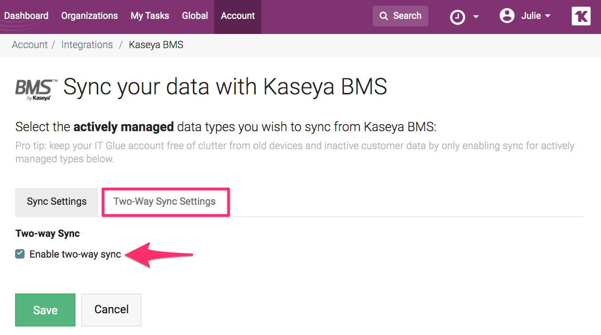The width and height of the screenshot is (601, 335).
Task: Click the IT Glue logo in top corner
Action: click(581, 16)
